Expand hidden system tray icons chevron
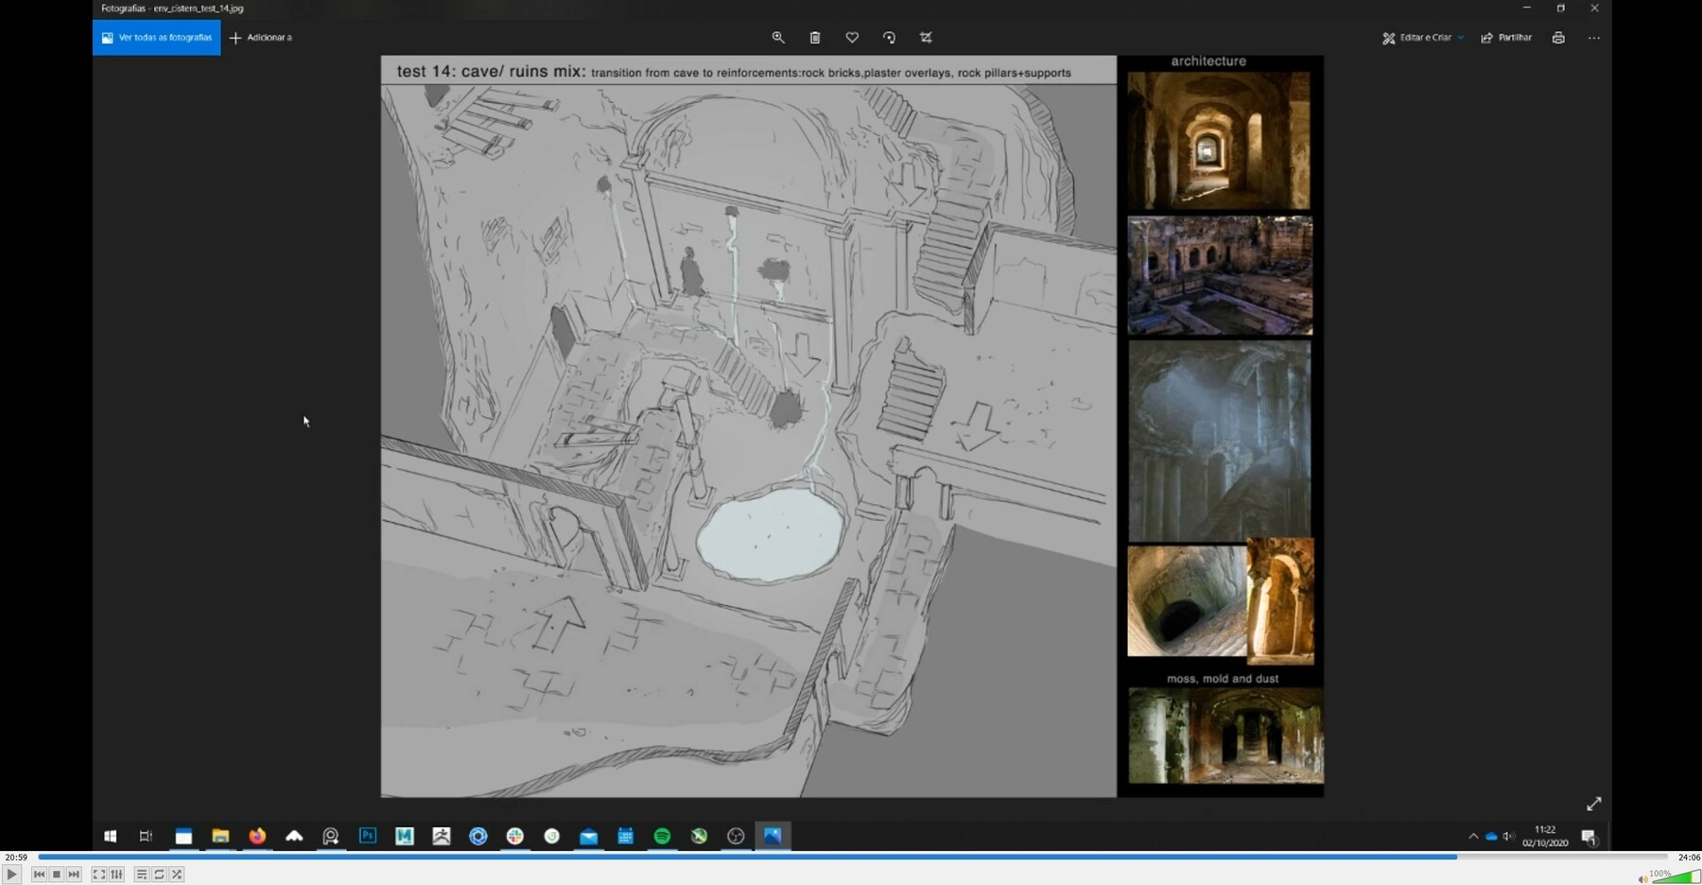The height and width of the screenshot is (885, 1702). [1473, 836]
